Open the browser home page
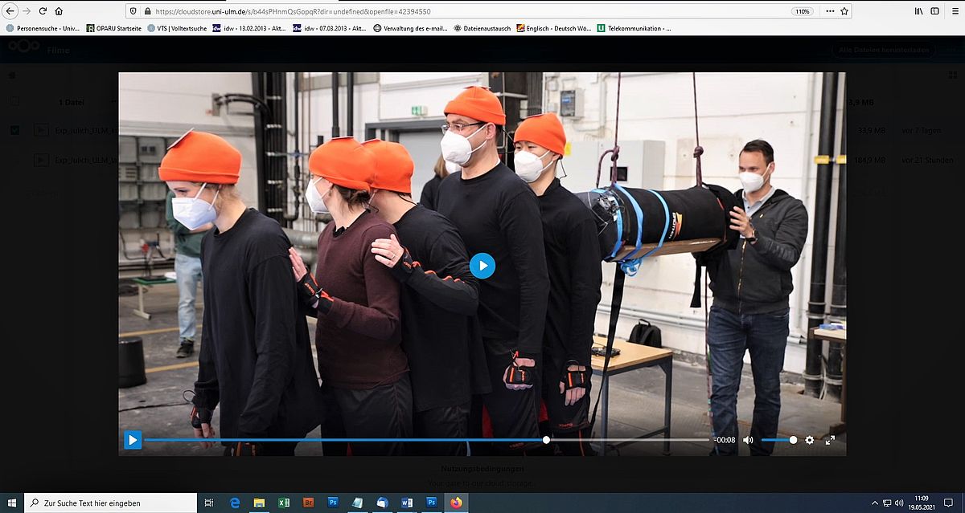Viewport: 965px width, 513px height. coord(59,11)
